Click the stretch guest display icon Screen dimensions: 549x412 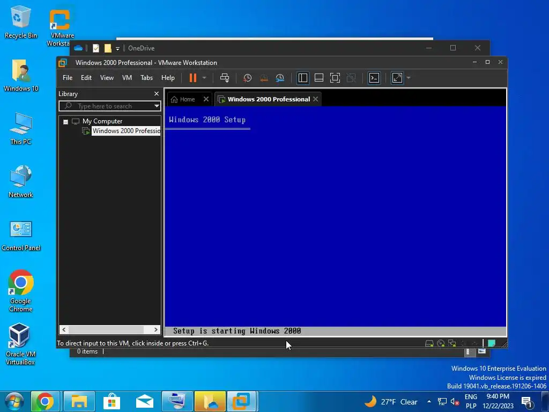[397, 78]
